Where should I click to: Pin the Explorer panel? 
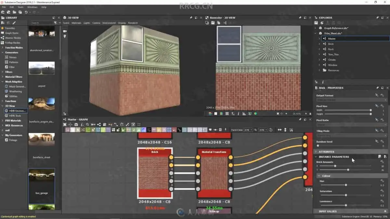point(377,18)
